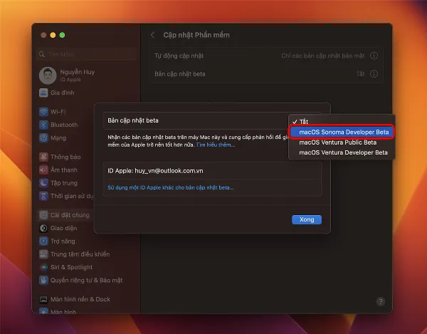Click info icon for Tự động cập nhật
The width and height of the screenshot is (427, 334).
tap(374, 56)
